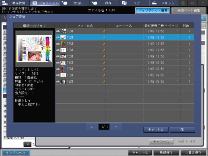This screenshot has width=208, height=156.
Task: Select fourth TEST job row
Action: 124,50
